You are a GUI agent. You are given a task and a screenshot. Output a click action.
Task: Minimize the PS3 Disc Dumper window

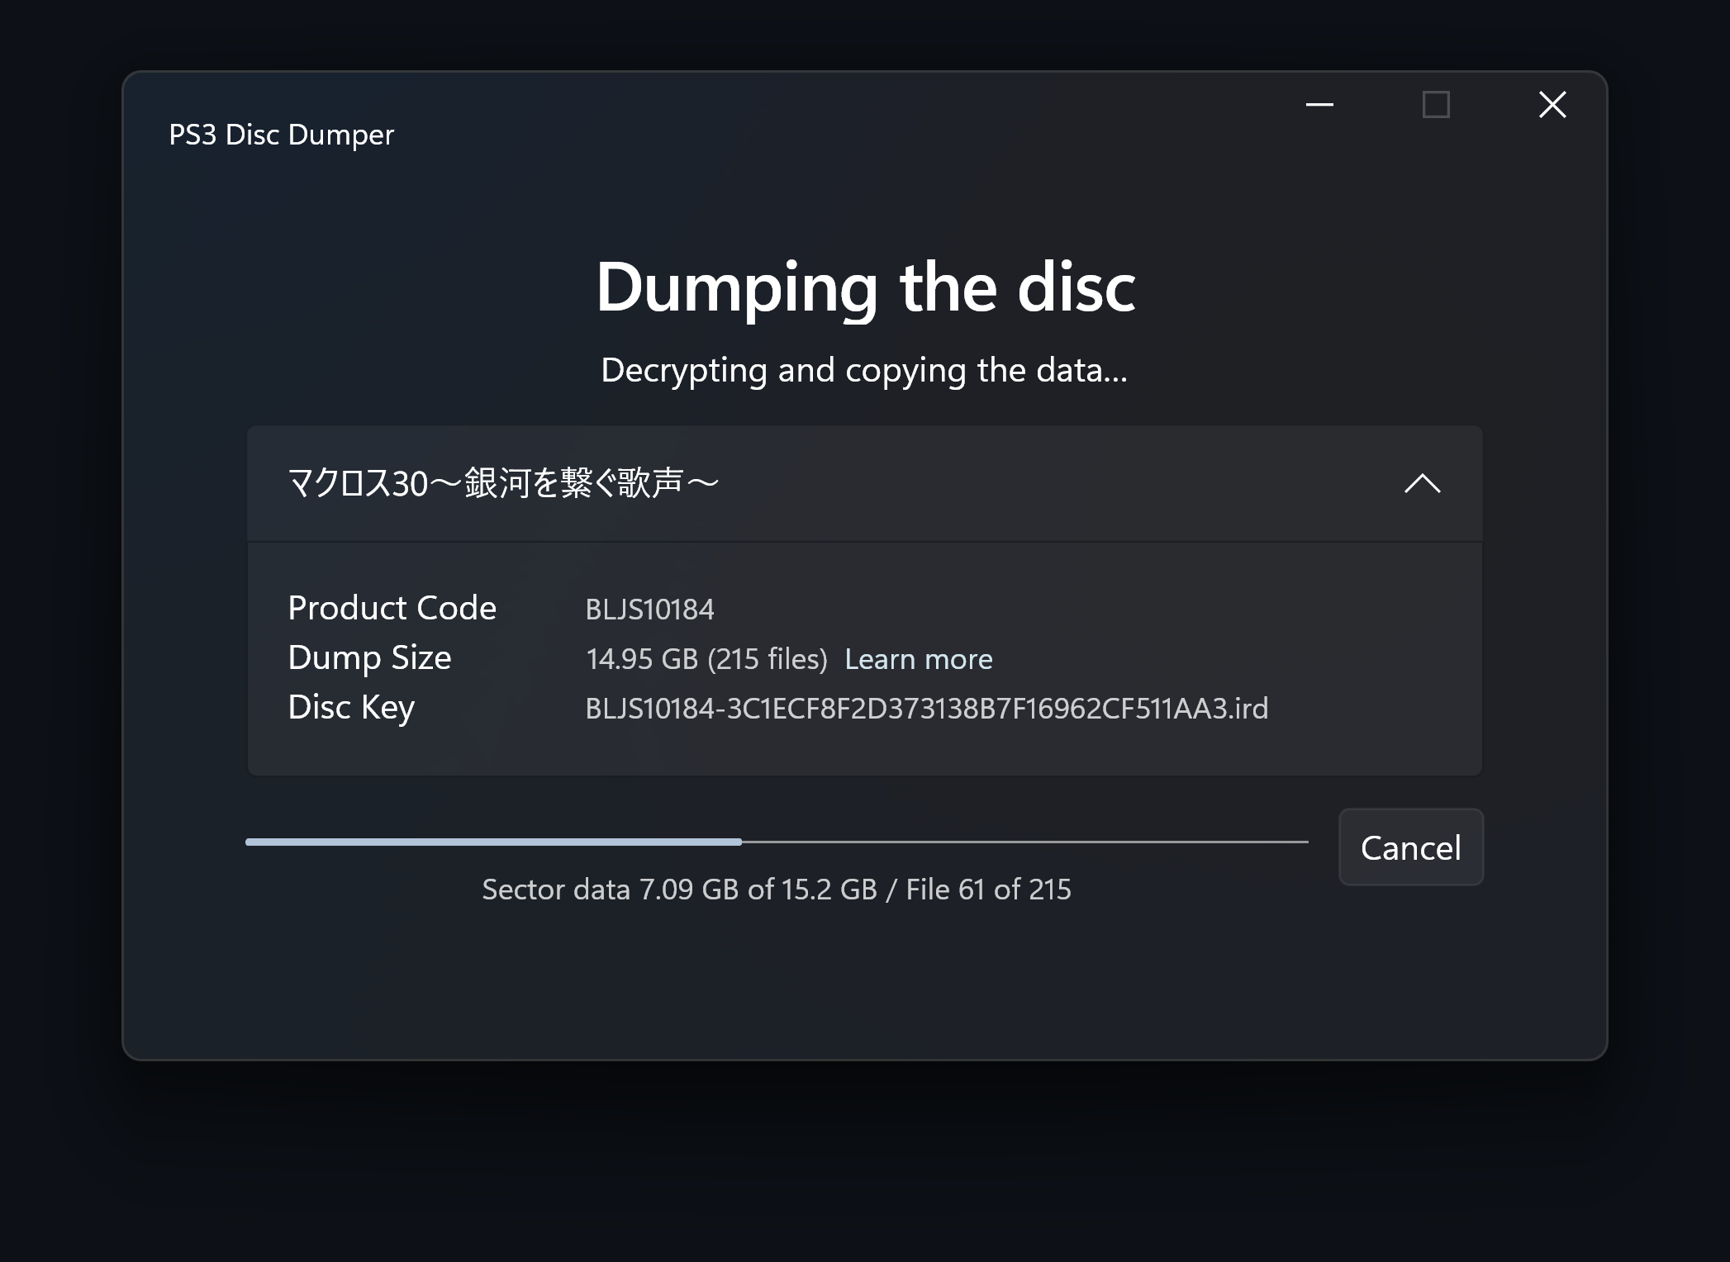click(1319, 105)
